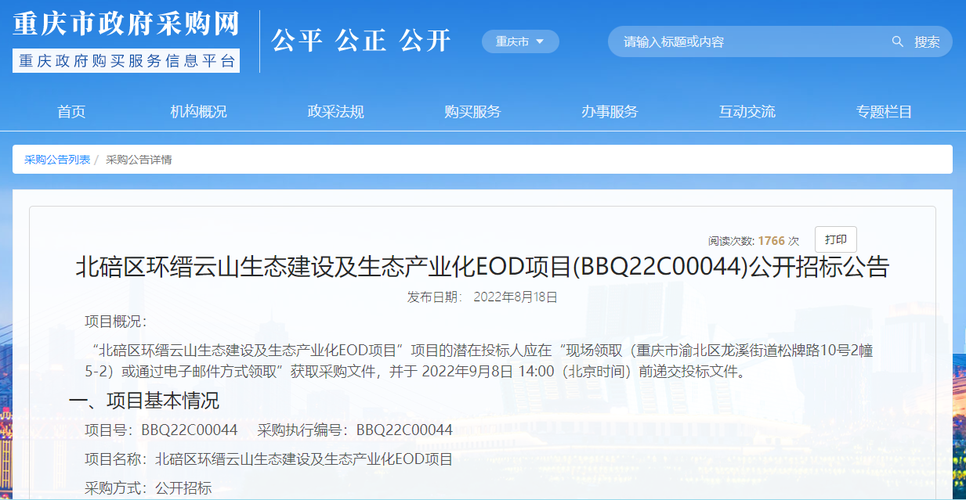
Task: Click the 搜索 search button
Action: click(x=927, y=41)
